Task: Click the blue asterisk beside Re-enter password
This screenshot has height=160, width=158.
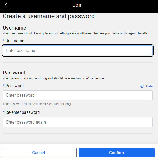Action: pos(4,112)
